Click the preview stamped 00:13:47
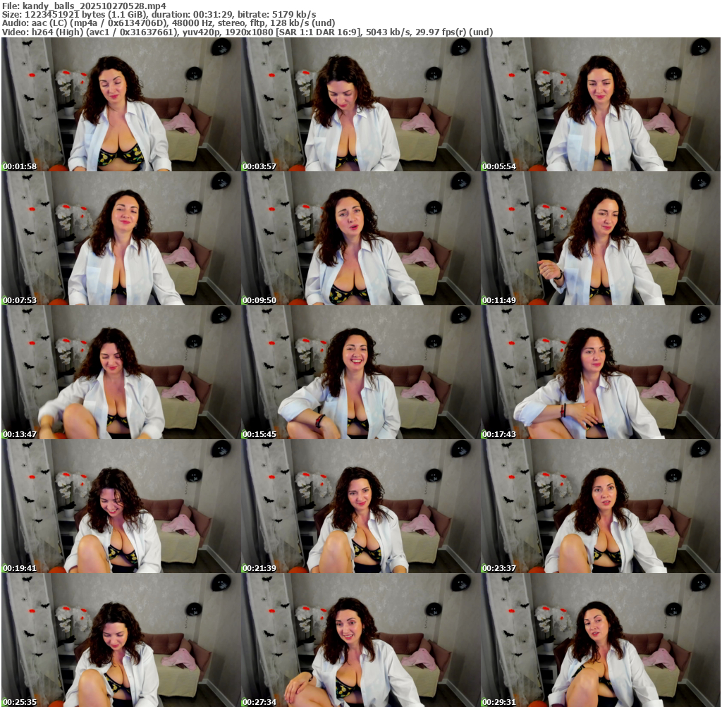 [x=121, y=372]
